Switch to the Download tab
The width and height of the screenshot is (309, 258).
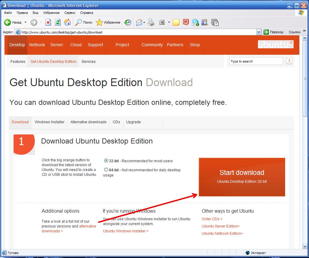tap(20, 122)
